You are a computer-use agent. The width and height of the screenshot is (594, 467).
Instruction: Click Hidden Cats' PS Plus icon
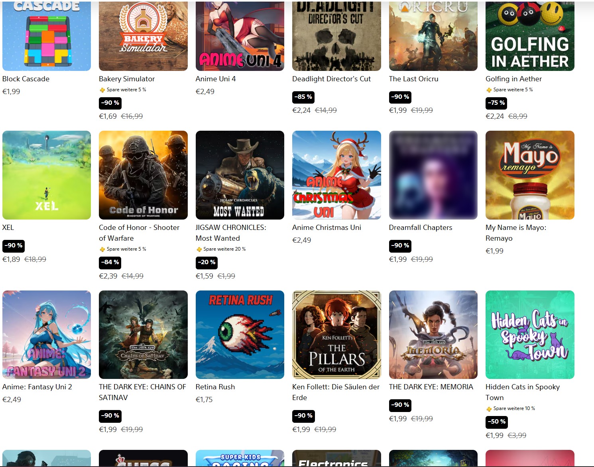click(489, 409)
